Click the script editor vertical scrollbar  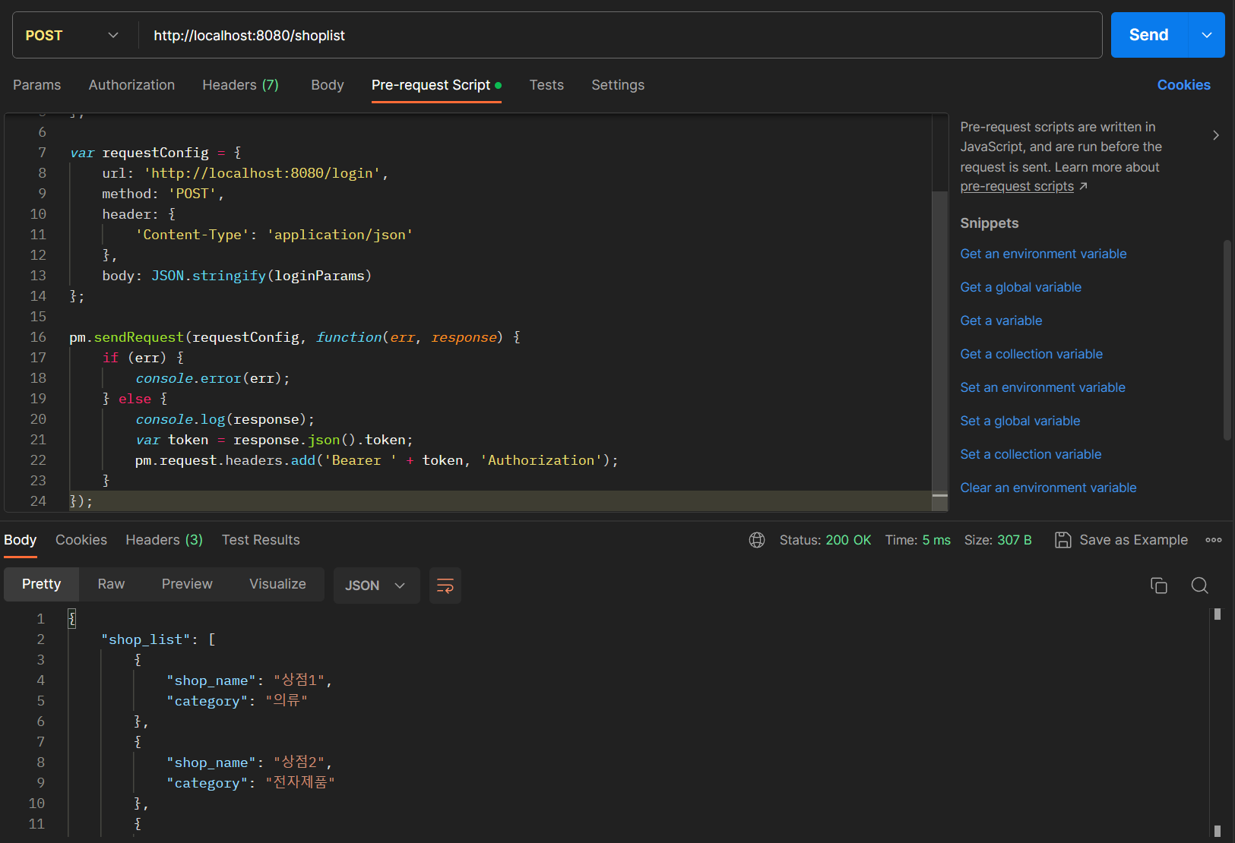[x=940, y=342]
